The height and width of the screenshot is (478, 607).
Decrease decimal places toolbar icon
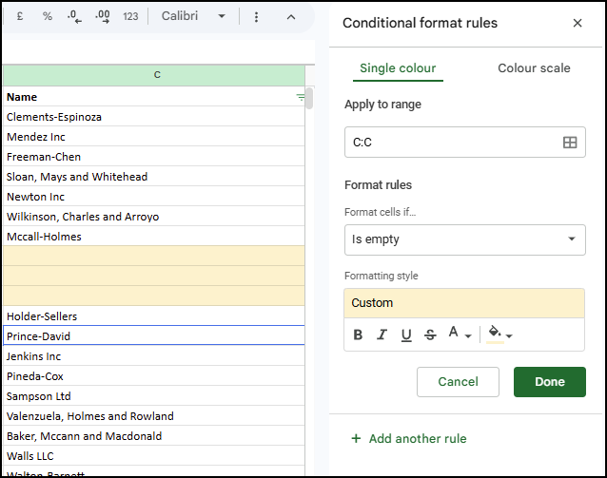point(74,16)
